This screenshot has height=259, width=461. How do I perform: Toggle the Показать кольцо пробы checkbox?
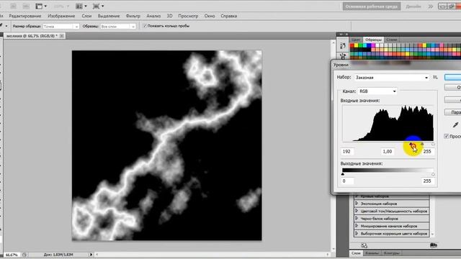(144, 26)
